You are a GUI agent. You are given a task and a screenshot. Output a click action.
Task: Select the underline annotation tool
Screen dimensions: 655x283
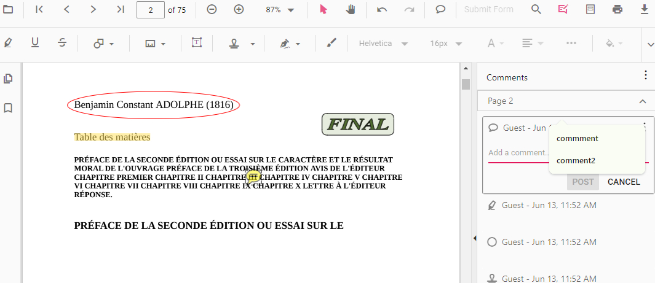(x=35, y=42)
